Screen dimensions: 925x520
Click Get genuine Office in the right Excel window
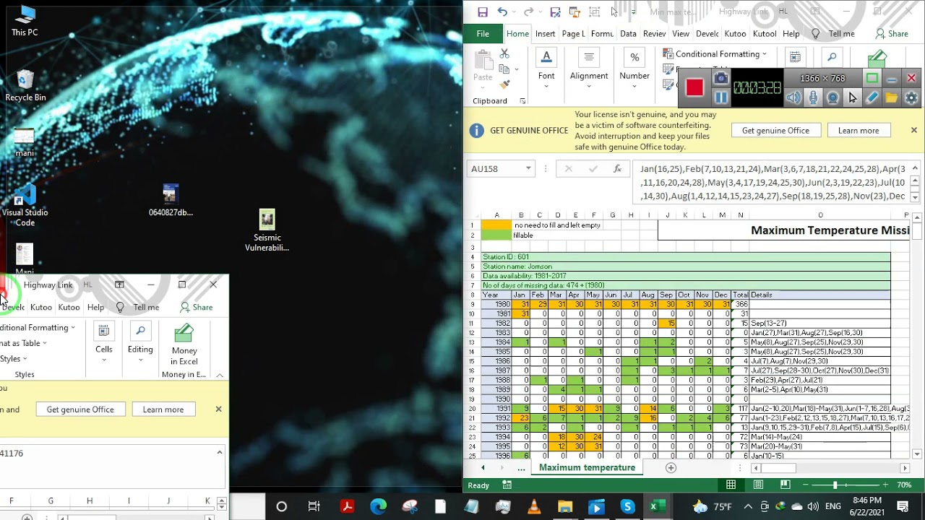775,131
